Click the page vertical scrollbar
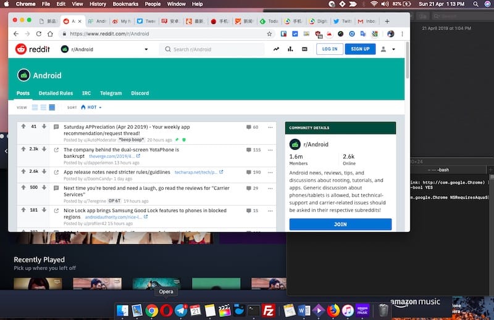This screenshot has width=494, height=320. pos(408,60)
